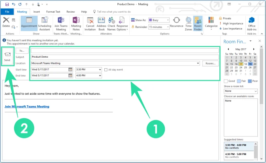This screenshot has width=266, height=163.
Task: Open the Location dropdown arrow
Action: [x=198, y=63]
